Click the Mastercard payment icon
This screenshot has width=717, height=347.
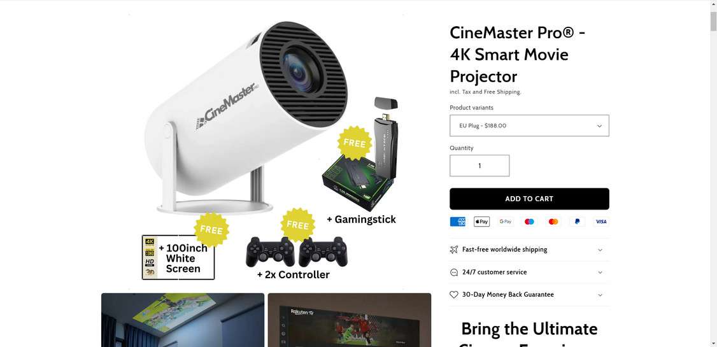[x=553, y=222]
